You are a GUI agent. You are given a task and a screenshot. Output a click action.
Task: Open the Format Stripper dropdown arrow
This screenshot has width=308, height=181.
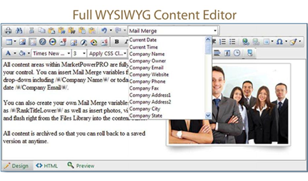(x=300, y=41)
